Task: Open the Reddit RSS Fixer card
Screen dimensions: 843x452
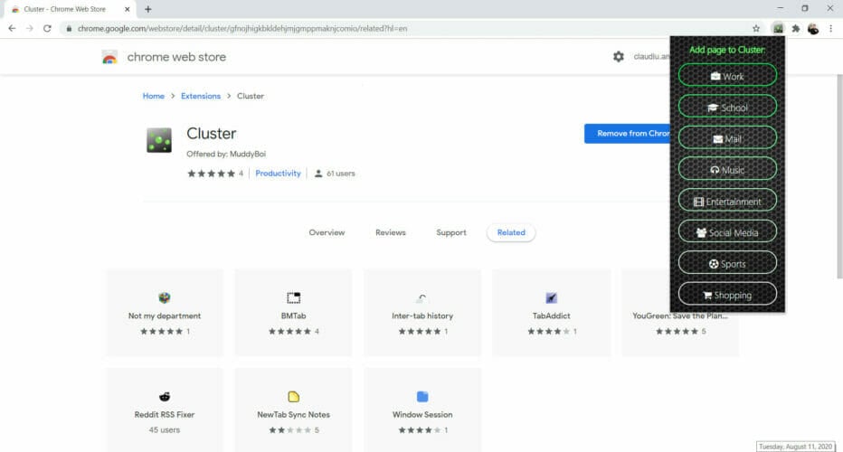Action: click(x=165, y=410)
